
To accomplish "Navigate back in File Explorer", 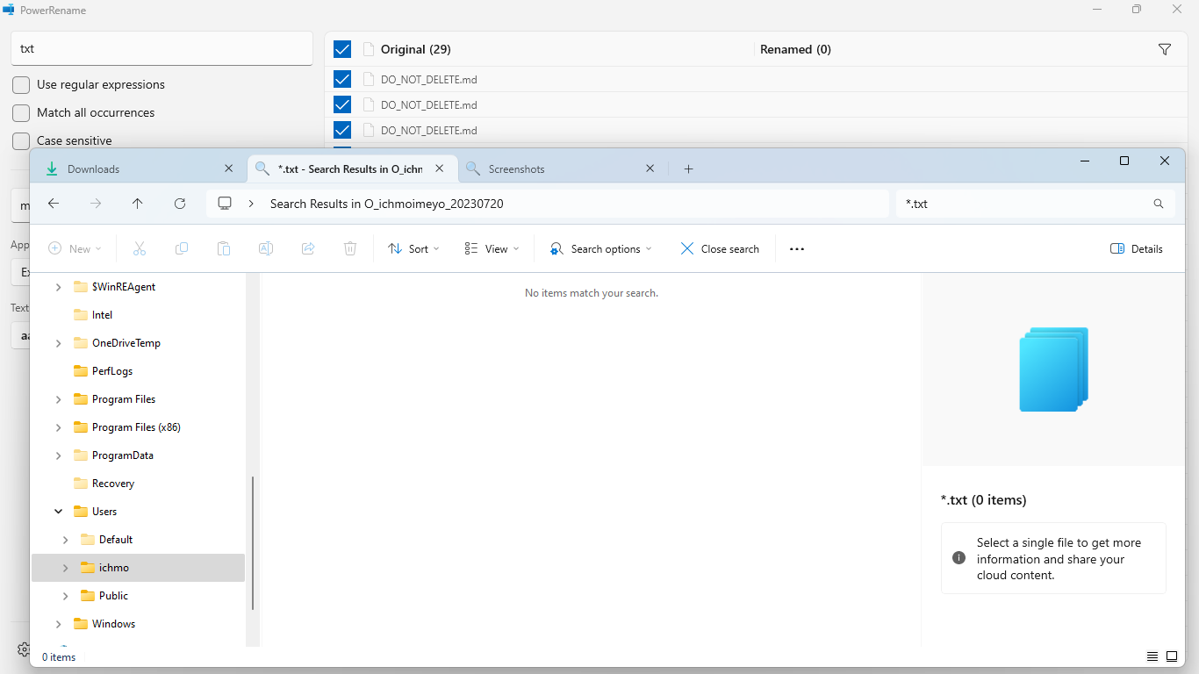I will [54, 204].
